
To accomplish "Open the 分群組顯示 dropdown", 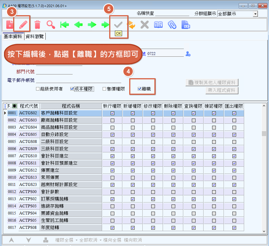I will pos(256,14).
